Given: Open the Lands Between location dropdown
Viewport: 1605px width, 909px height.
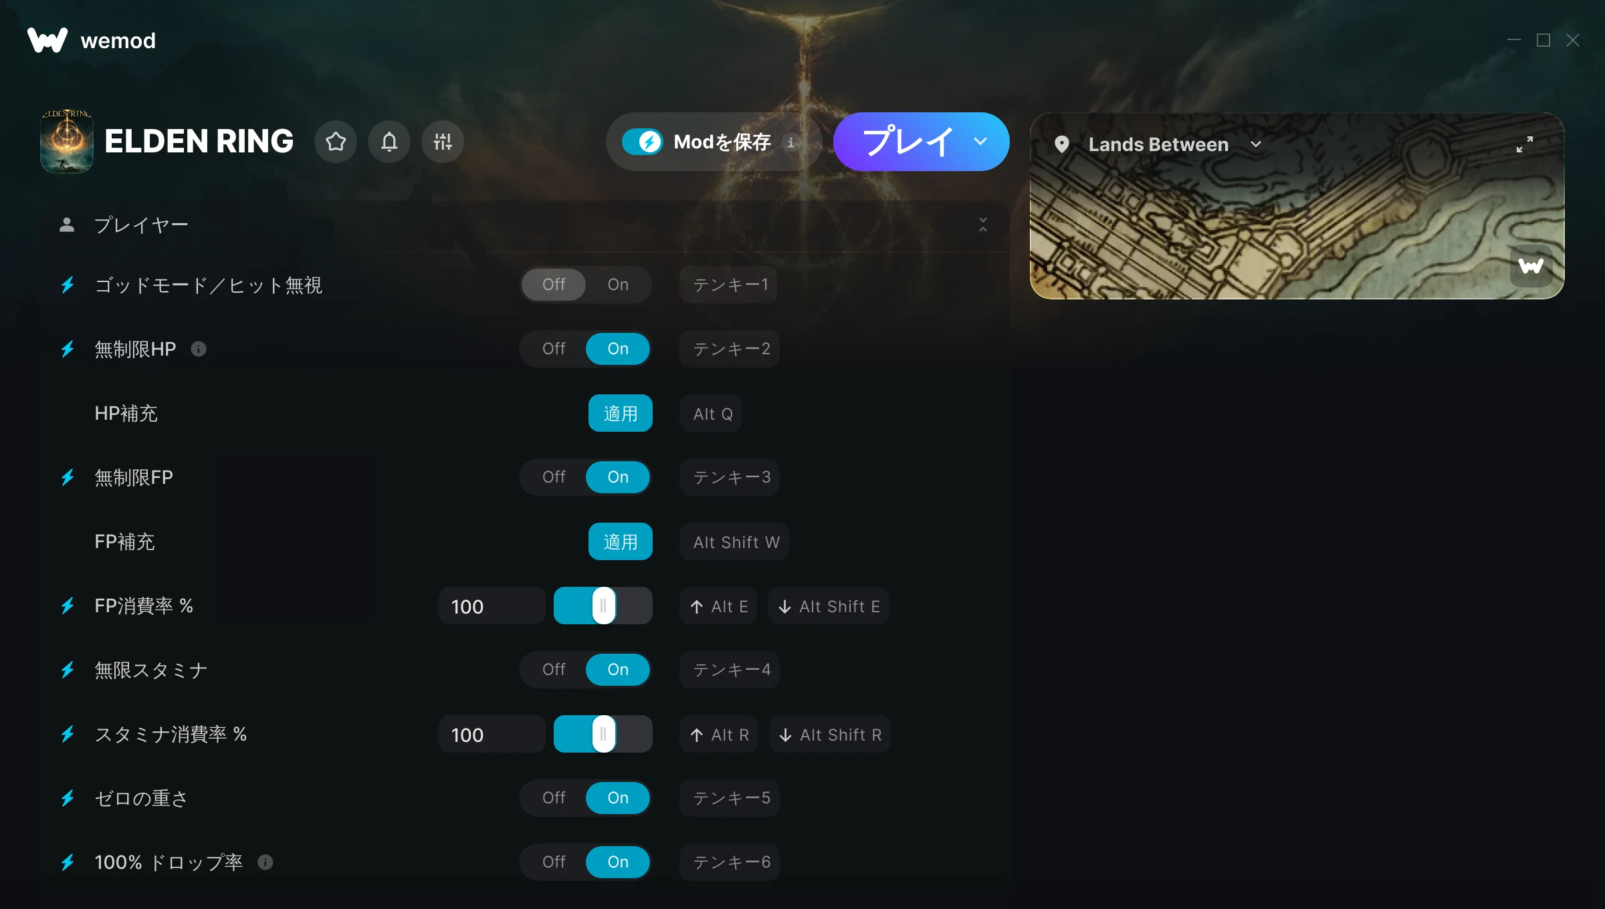Looking at the screenshot, I should pos(1256,144).
